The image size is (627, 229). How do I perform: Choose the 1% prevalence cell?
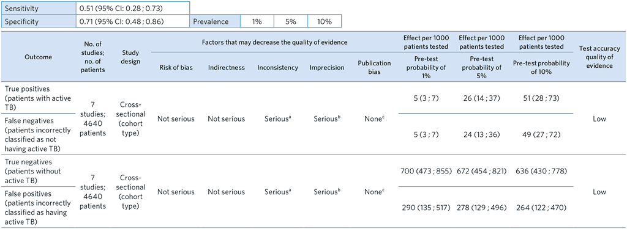tap(257, 21)
